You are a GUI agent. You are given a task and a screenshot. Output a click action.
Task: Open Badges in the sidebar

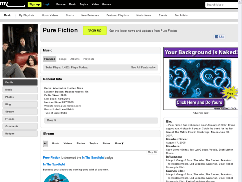point(20,134)
